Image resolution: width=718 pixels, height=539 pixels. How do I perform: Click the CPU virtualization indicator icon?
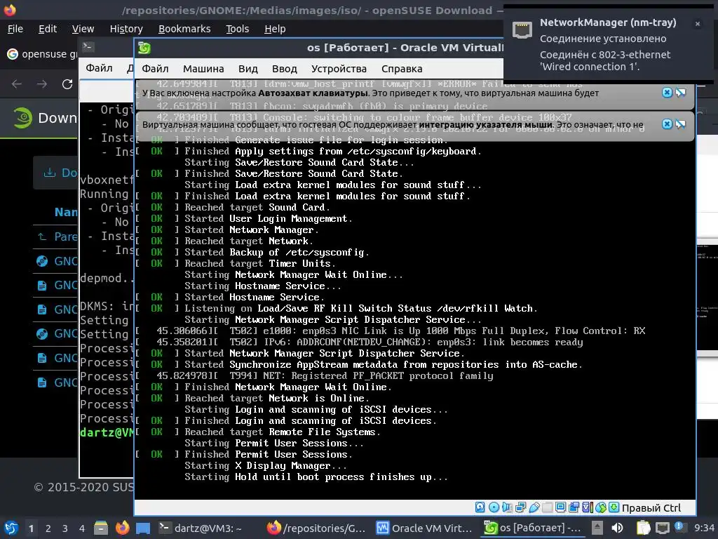(x=588, y=507)
